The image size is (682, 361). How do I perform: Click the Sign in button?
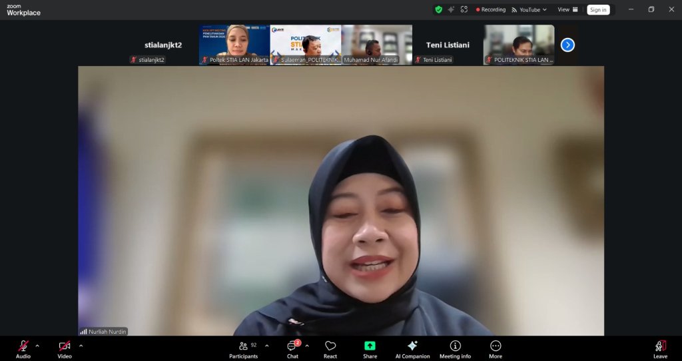coord(598,10)
